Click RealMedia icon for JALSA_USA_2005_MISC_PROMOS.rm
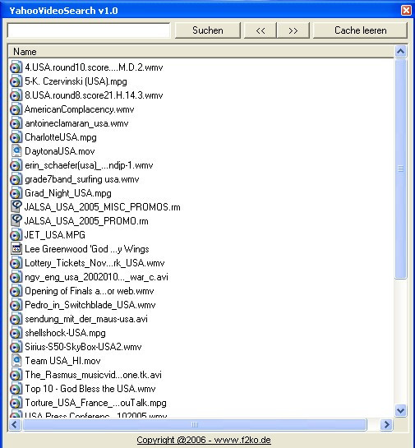This screenshot has height=448, width=415. click(x=16, y=206)
